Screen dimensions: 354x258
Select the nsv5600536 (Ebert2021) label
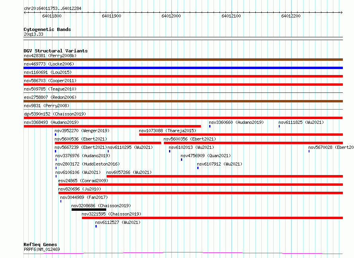(81, 139)
